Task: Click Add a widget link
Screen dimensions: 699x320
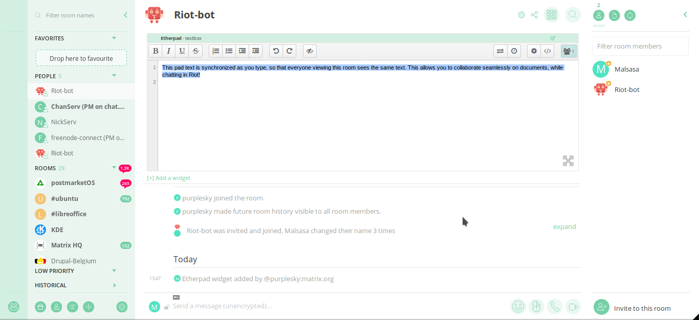Action: click(x=168, y=178)
